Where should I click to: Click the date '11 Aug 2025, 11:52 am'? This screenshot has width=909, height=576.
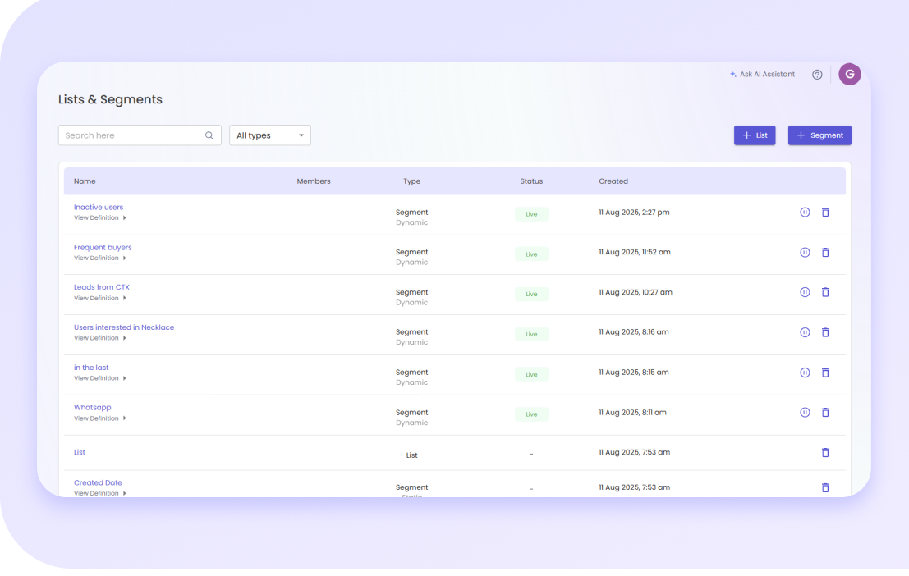[x=635, y=252]
